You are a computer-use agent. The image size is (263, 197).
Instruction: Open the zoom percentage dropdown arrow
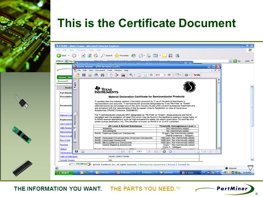[165, 75]
